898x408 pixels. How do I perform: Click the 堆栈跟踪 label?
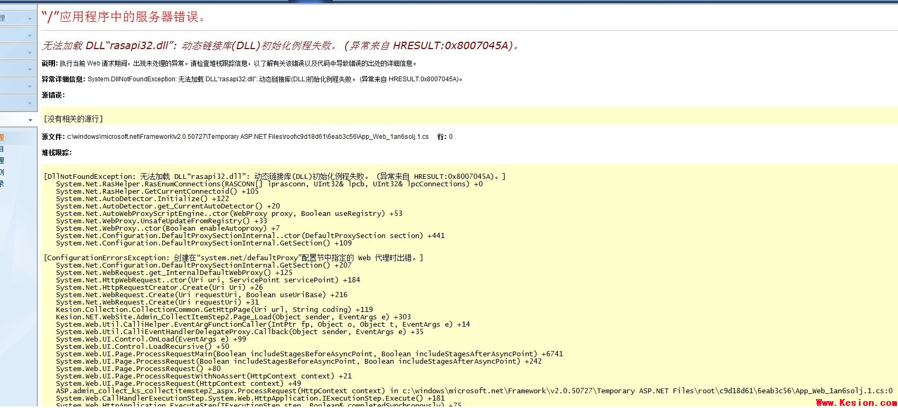[x=57, y=153]
